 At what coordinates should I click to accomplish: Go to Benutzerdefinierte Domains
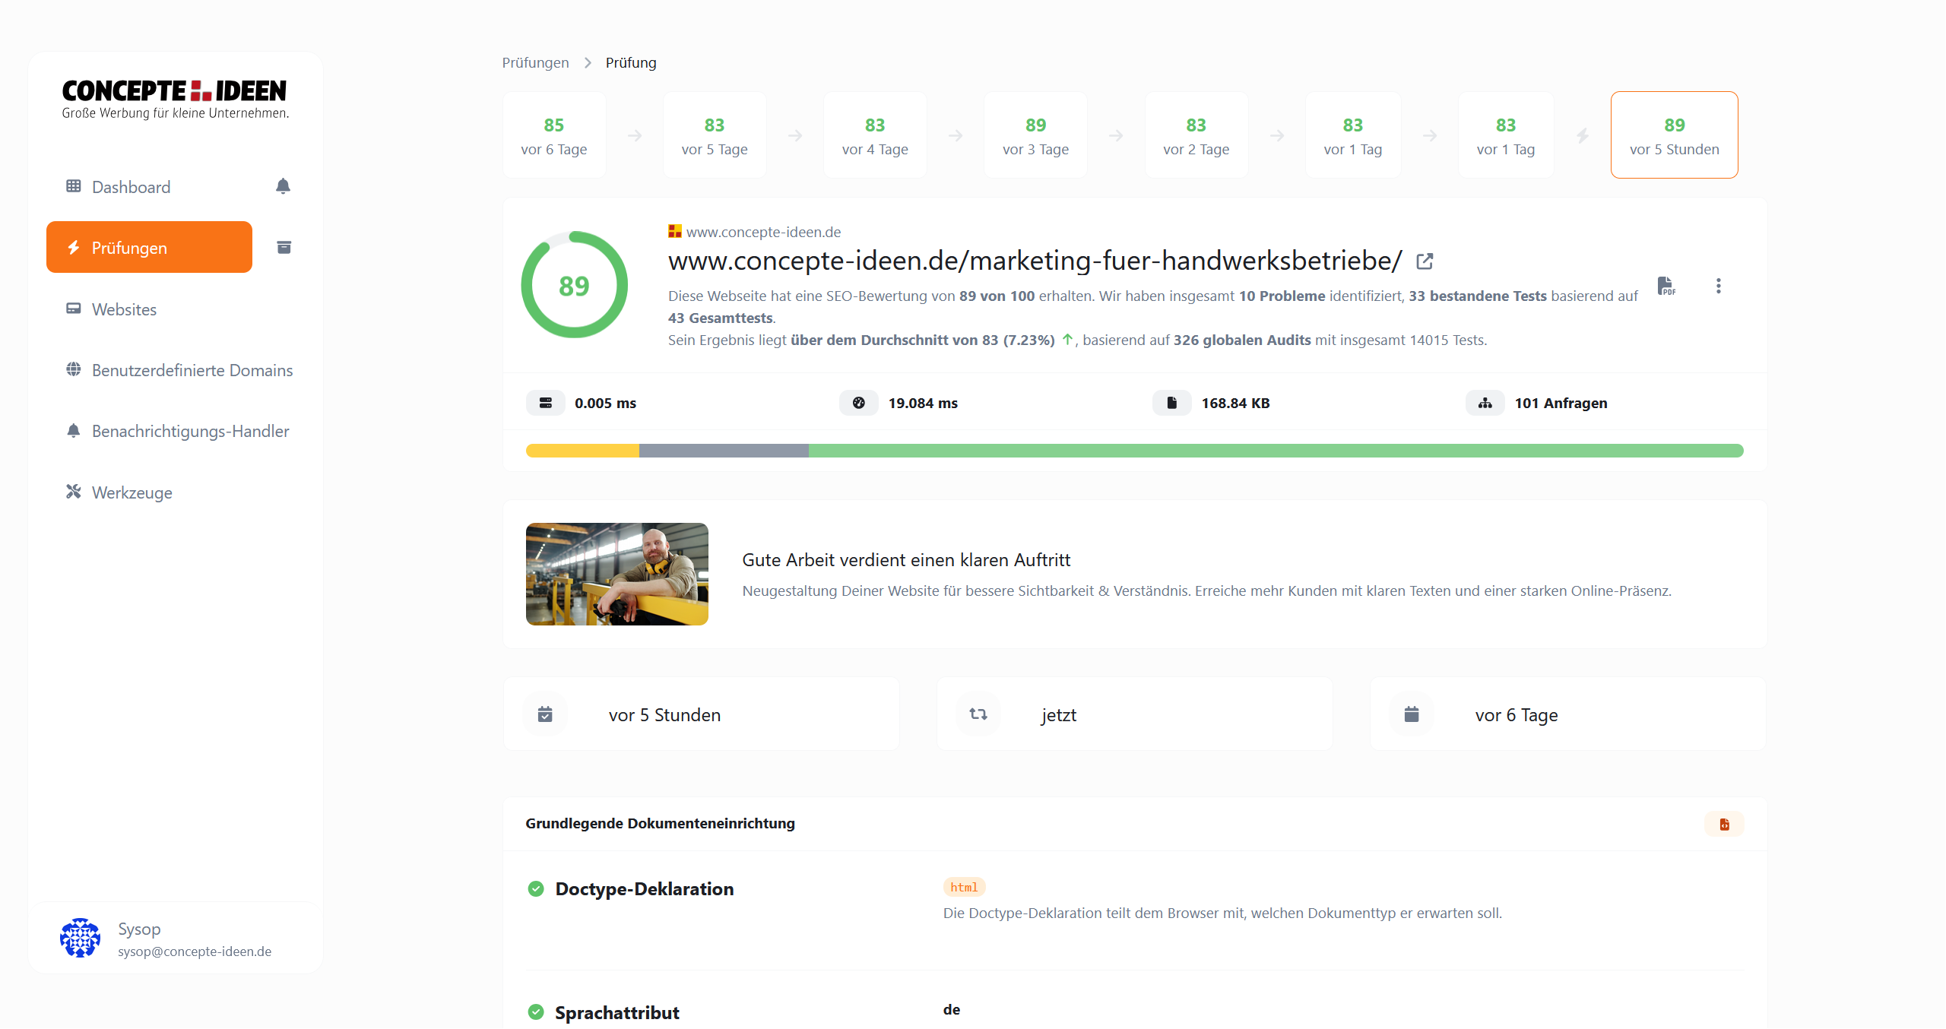click(192, 370)
